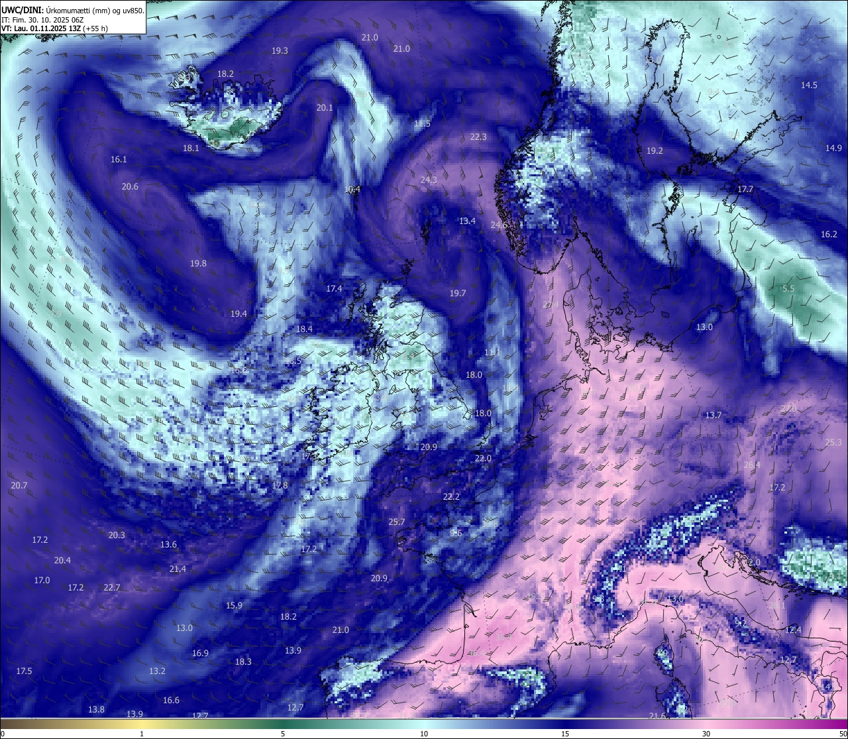Click the 13.4 value on the map
Image resolution: width=848 pixels, height=739 pixels.
[467, 221]
